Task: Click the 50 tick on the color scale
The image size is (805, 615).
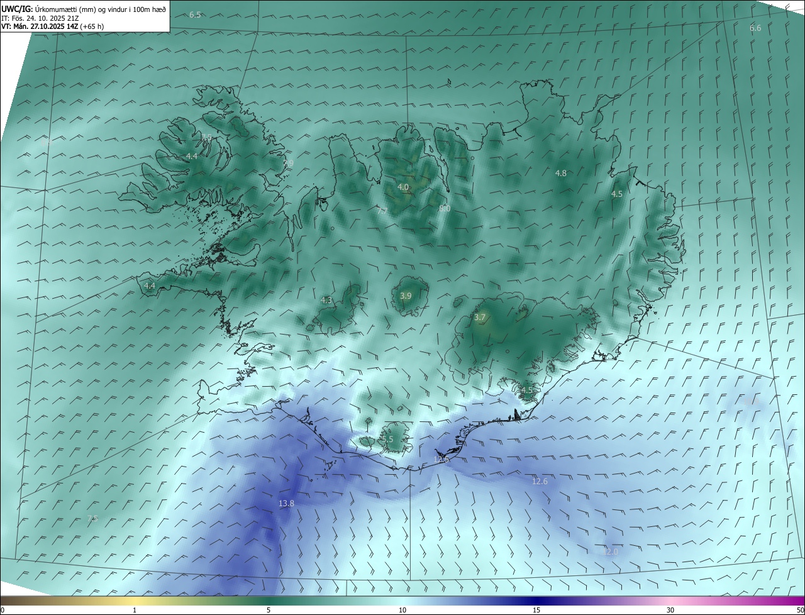Action: point(800,610)
